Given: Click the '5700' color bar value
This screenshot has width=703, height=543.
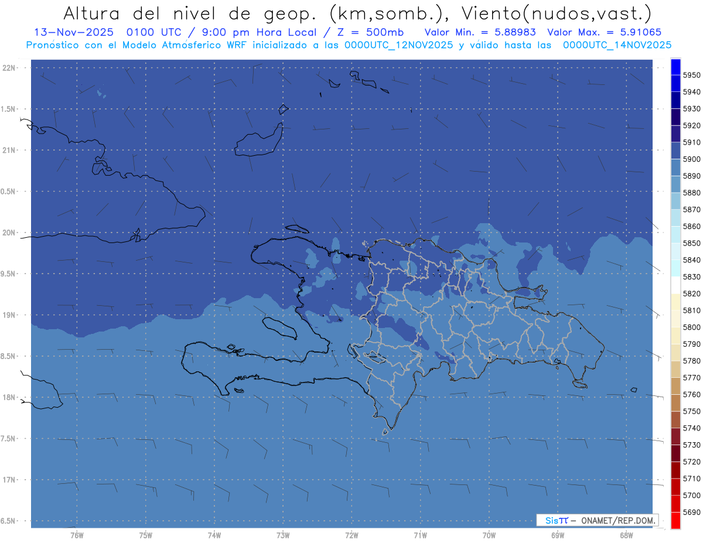Looking at the screenshot, I should [691, 495].
